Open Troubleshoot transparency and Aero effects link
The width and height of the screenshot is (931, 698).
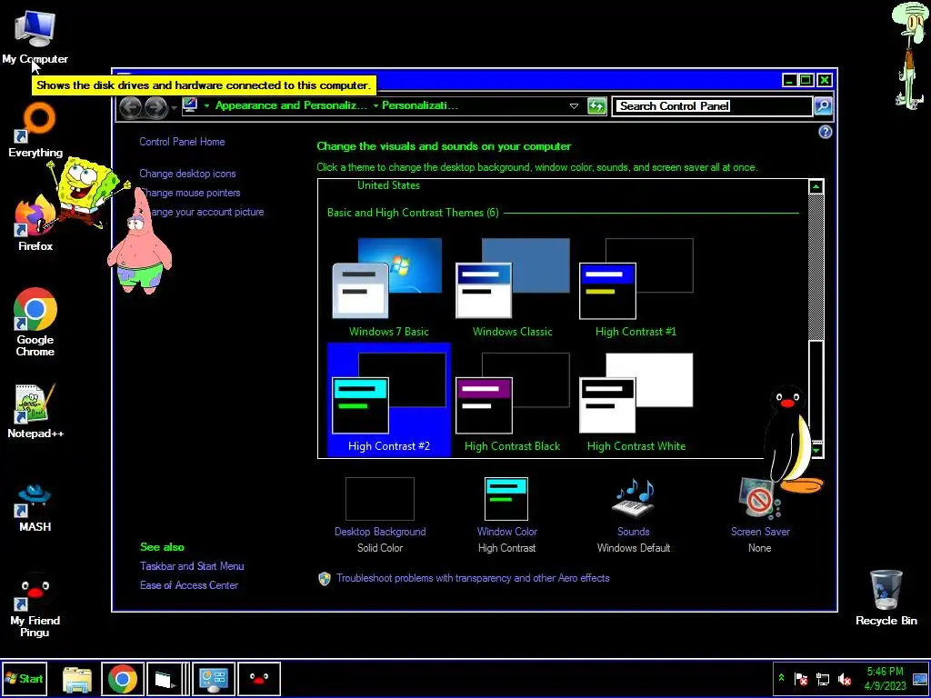click(x=473, y=578)
